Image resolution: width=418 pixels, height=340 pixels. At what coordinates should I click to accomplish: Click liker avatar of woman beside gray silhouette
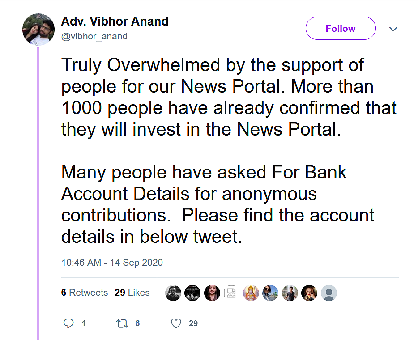tap(309, 293)
